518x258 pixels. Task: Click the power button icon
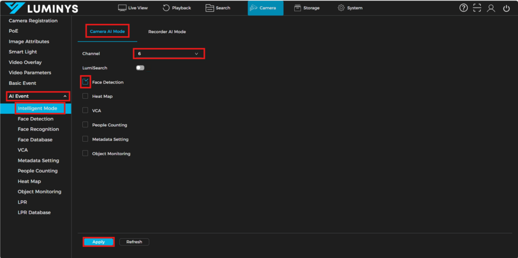click(506, 8)
